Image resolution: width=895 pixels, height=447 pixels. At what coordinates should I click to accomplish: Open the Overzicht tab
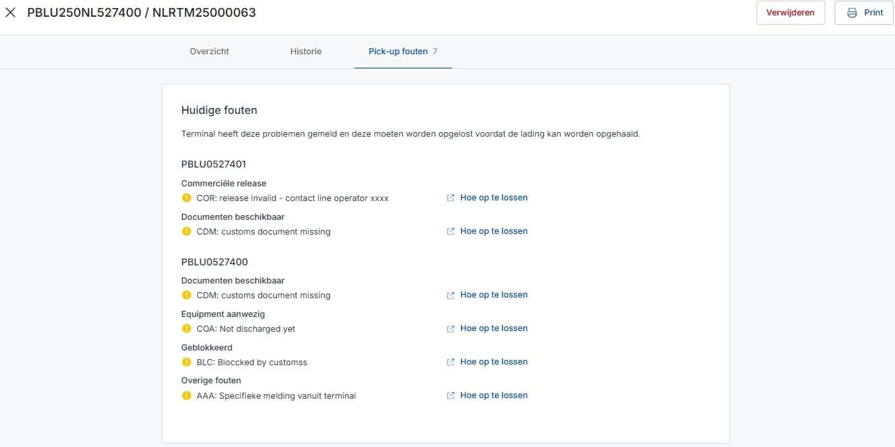pyautogui.click(x=209, y=51)
